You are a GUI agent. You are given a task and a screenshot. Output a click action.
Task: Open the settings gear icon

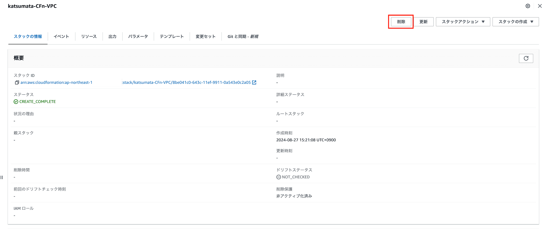528,6
